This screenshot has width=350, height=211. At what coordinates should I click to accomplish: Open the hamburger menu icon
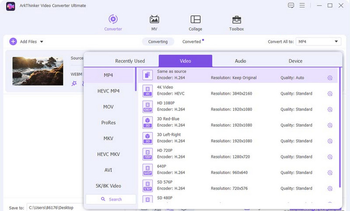click(x=302, y=5)
